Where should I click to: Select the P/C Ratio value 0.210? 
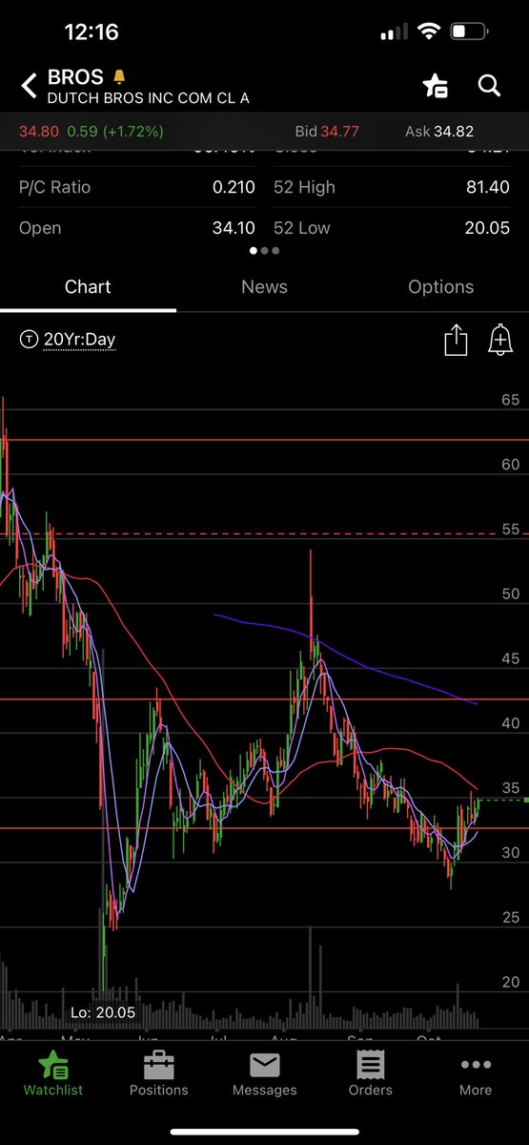pyautogui.click(x=234, y=187)
